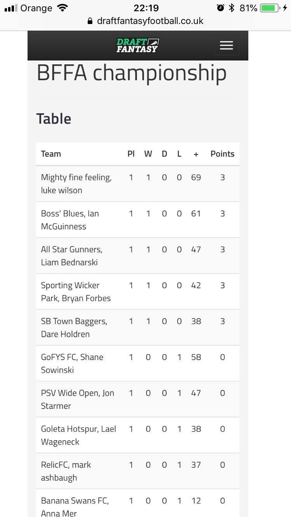The height and width of the screenshot is (517, 291).
Task: Select the Points column header
Action: click(x=222, y=154)
